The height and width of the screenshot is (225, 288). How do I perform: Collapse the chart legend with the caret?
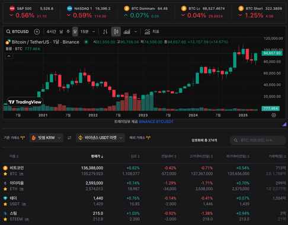click(9, 56)
